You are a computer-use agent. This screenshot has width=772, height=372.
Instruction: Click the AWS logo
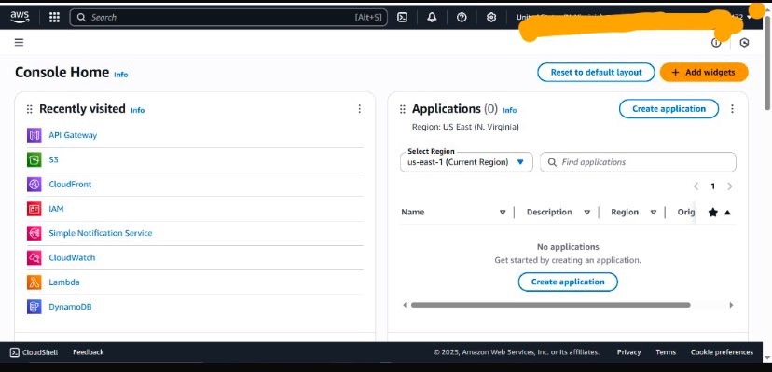click(x=20, y=17)
